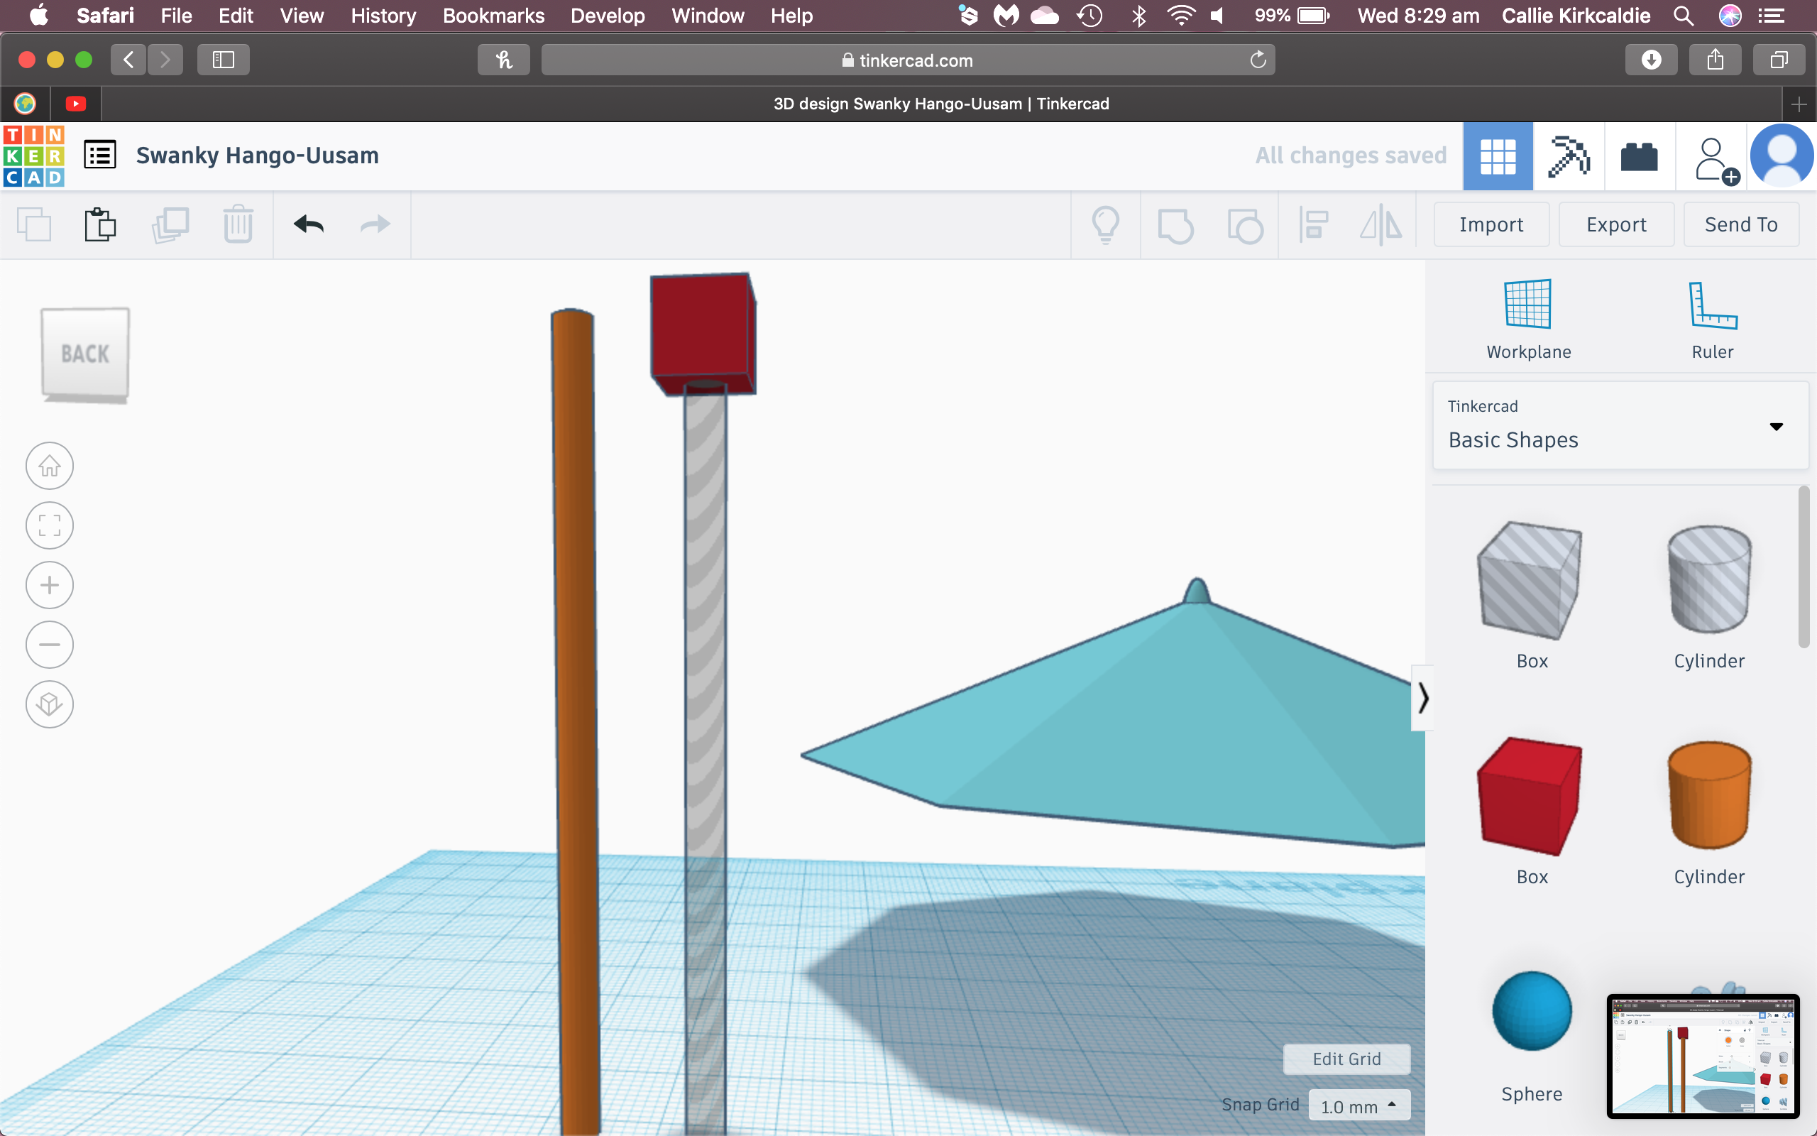Click the shapes panel scrollbar

click(x=1804, y=567)
